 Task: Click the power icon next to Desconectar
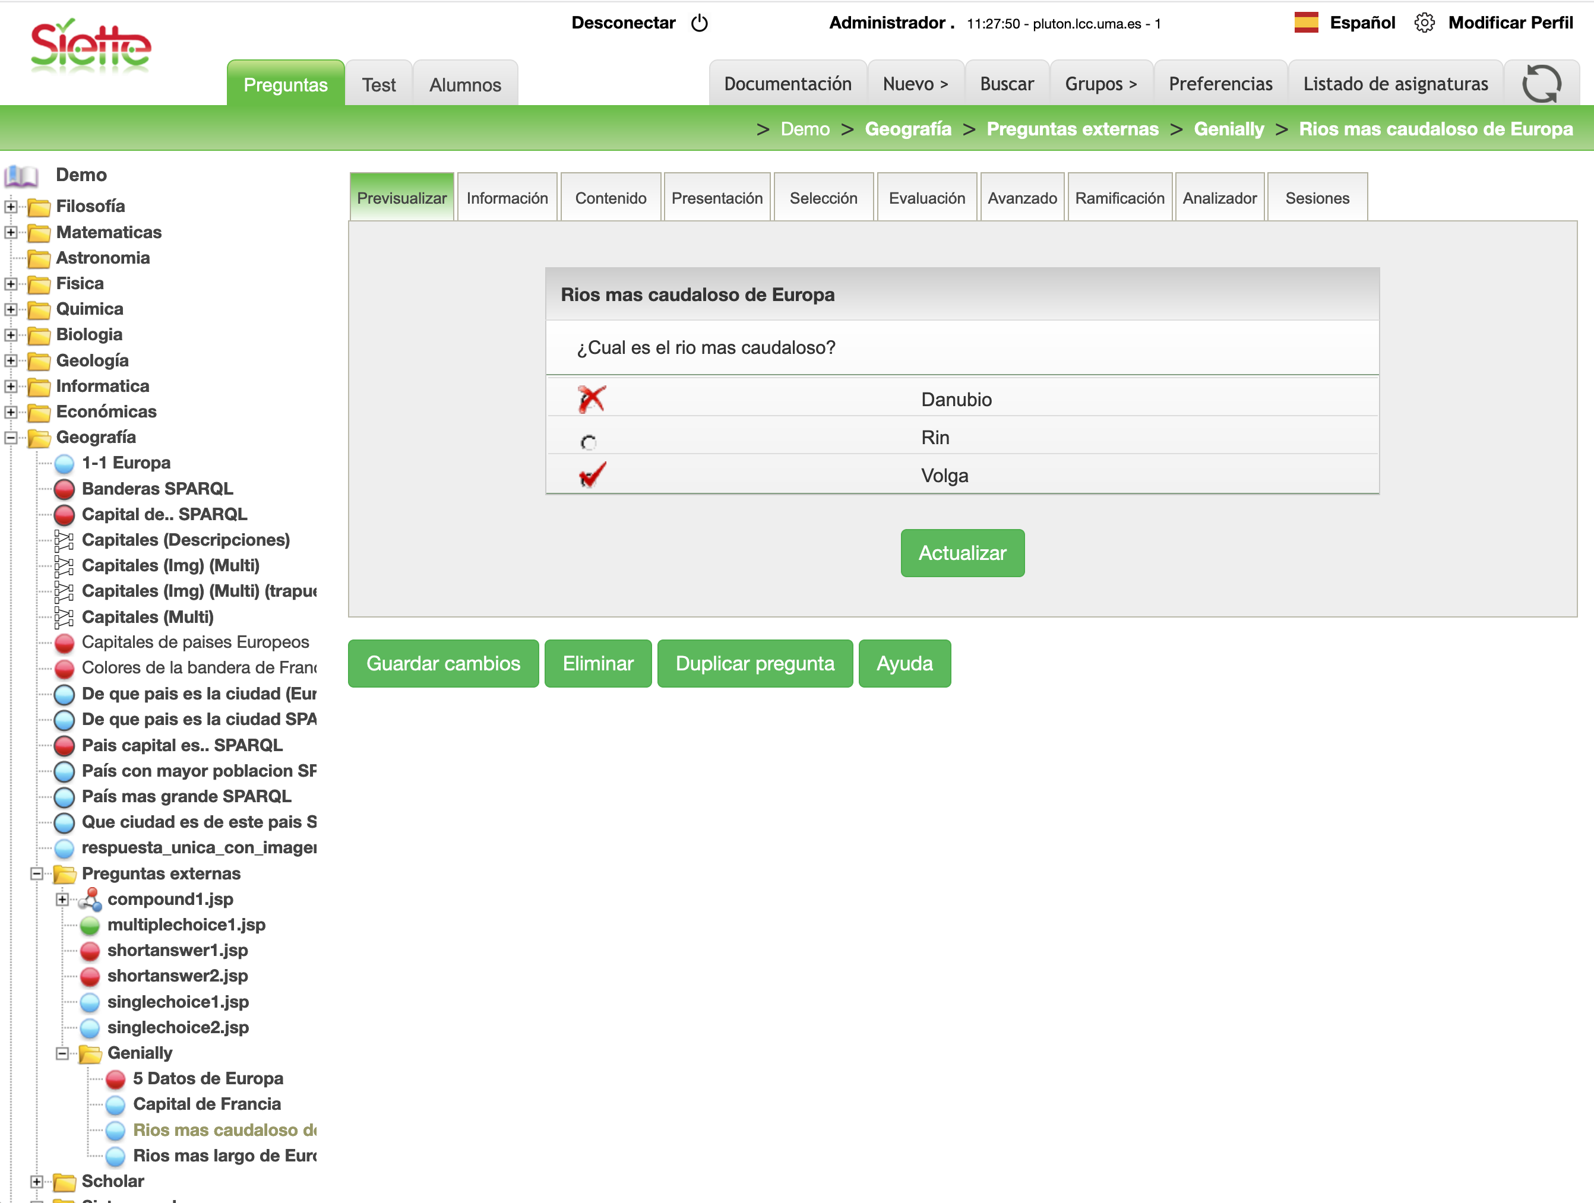click(699, 23)
